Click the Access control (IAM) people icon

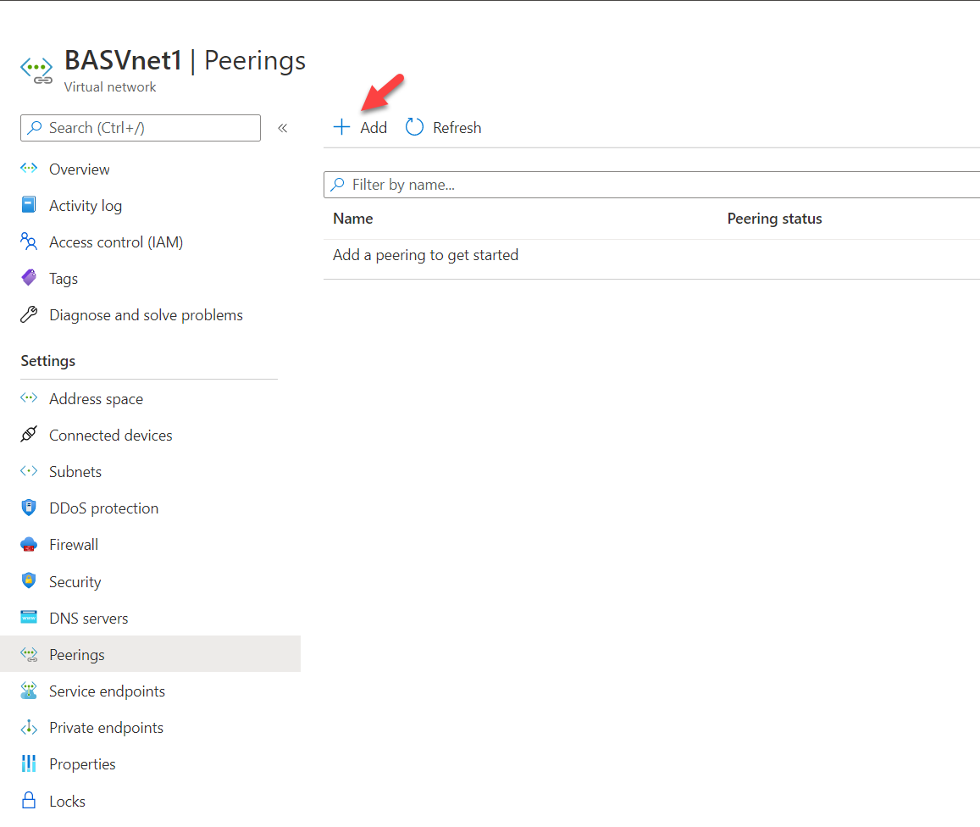[x=29, y=241]
